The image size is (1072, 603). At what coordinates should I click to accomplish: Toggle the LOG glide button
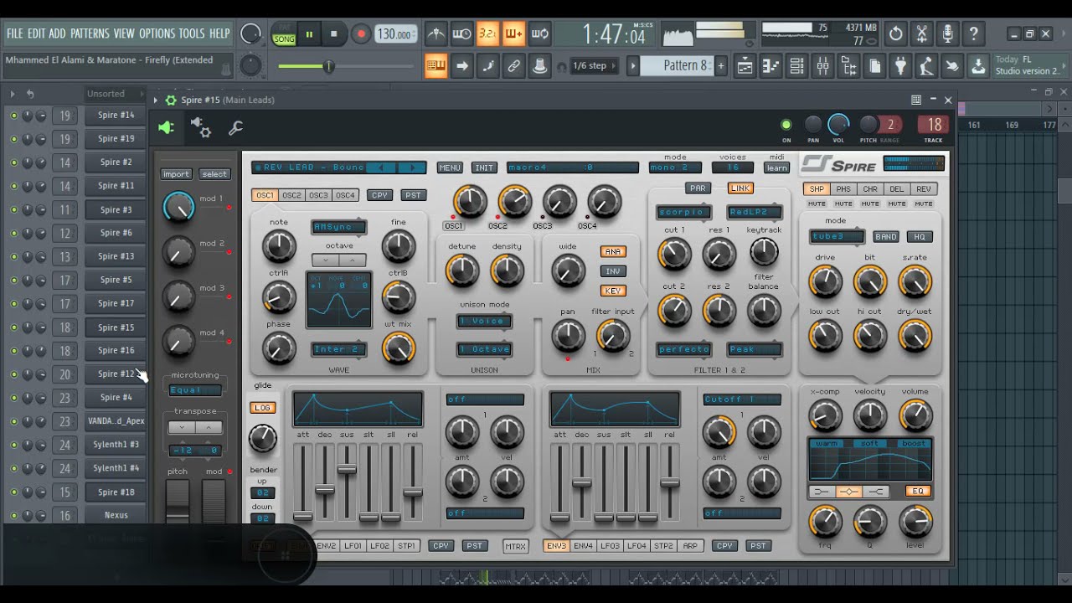[x=263, y=408]
